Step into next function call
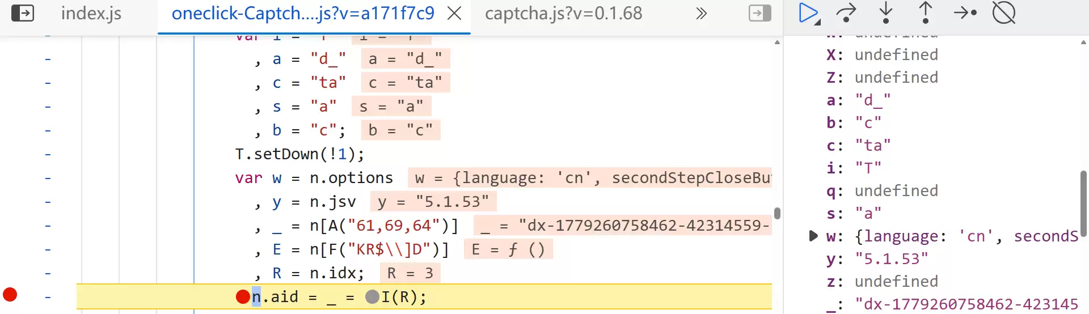 (886, 13)
